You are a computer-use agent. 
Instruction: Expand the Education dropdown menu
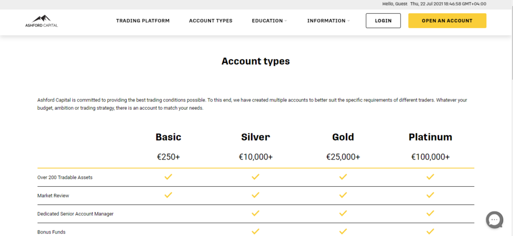click(x=269, y=21)
